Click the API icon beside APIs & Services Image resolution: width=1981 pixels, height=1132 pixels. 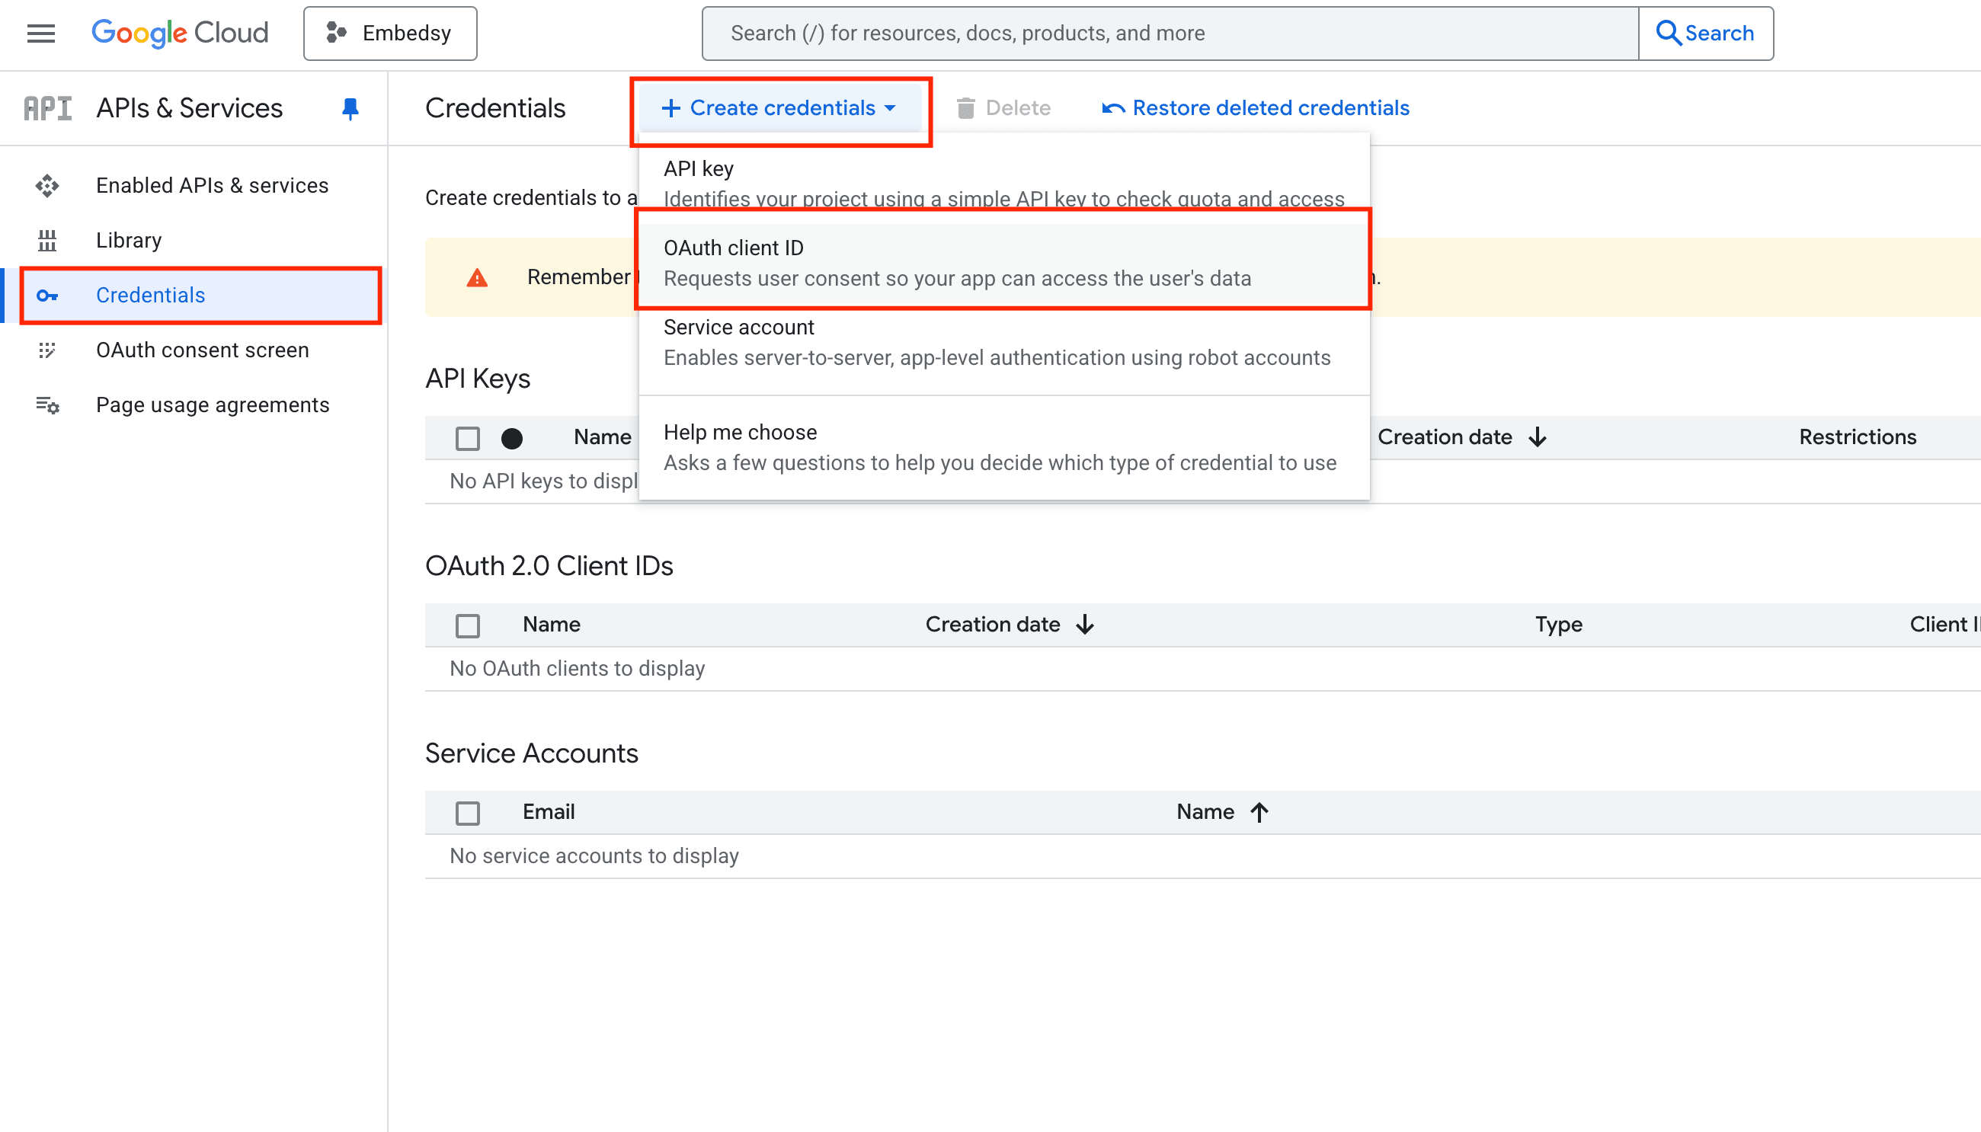click(x=47, y=108)
